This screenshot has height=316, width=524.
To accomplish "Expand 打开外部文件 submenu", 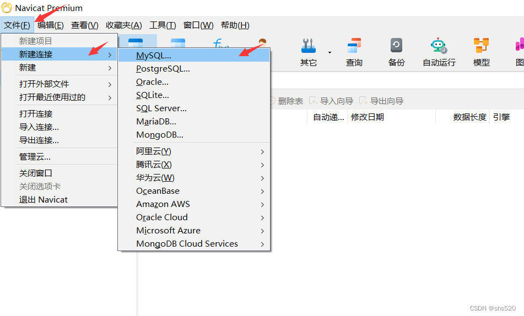I will pyautogui.click(x=59, y=84).
